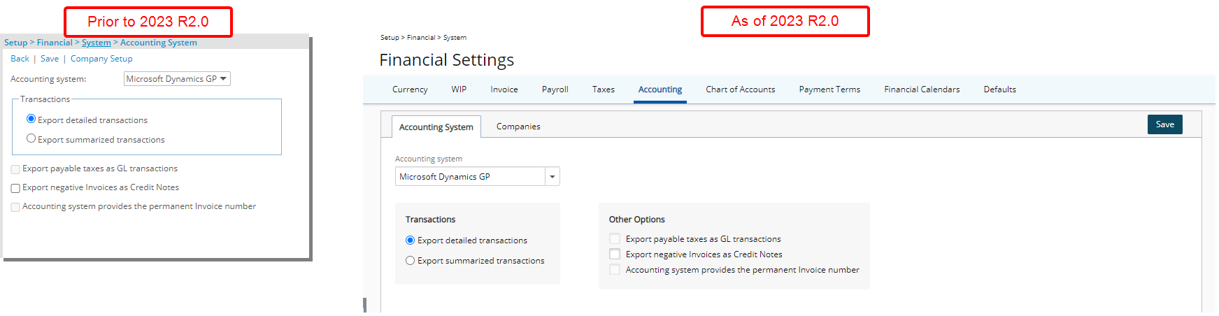The width and height of the screenshot is (1219, 316).
Task: Toggle Export payable taxes as GL transactions under Other Options
Action: [x=615, y=239]
